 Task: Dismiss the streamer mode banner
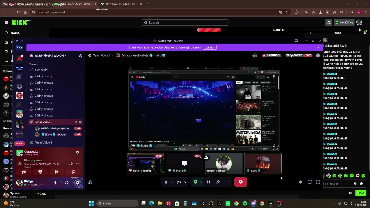click(x=318, y=47)
